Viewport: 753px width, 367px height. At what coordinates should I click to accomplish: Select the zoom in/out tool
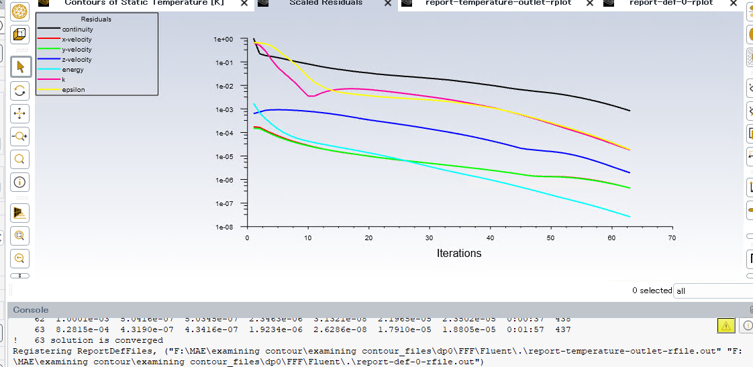(x=19, y=136)
